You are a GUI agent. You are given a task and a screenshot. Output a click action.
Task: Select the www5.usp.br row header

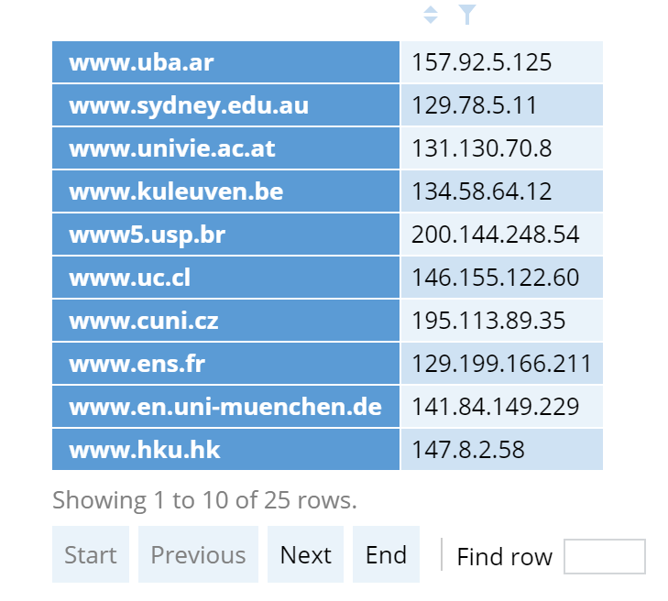point(225,235)
